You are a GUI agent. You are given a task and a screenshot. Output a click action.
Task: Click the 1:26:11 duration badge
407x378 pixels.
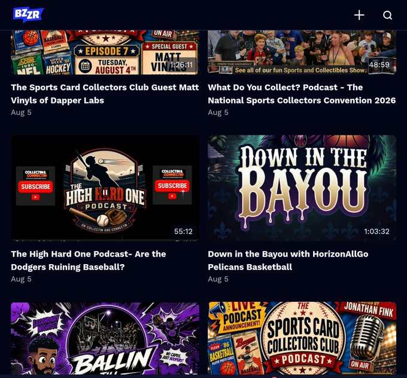point(181,65)
